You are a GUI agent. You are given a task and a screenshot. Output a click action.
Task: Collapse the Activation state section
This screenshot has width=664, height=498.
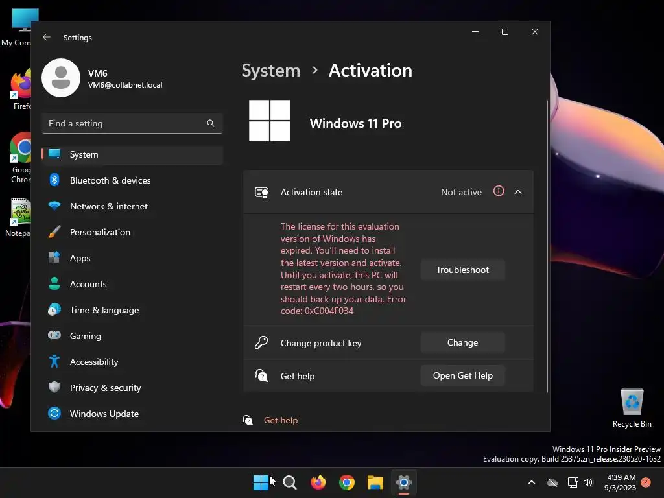pos(518,192)
